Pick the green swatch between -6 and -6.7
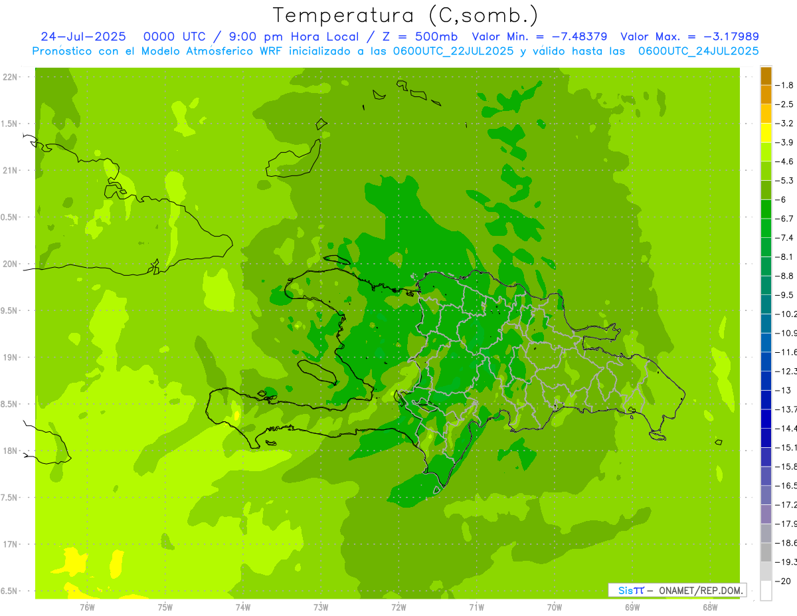 pyautogui.click(x=766, y=209)
